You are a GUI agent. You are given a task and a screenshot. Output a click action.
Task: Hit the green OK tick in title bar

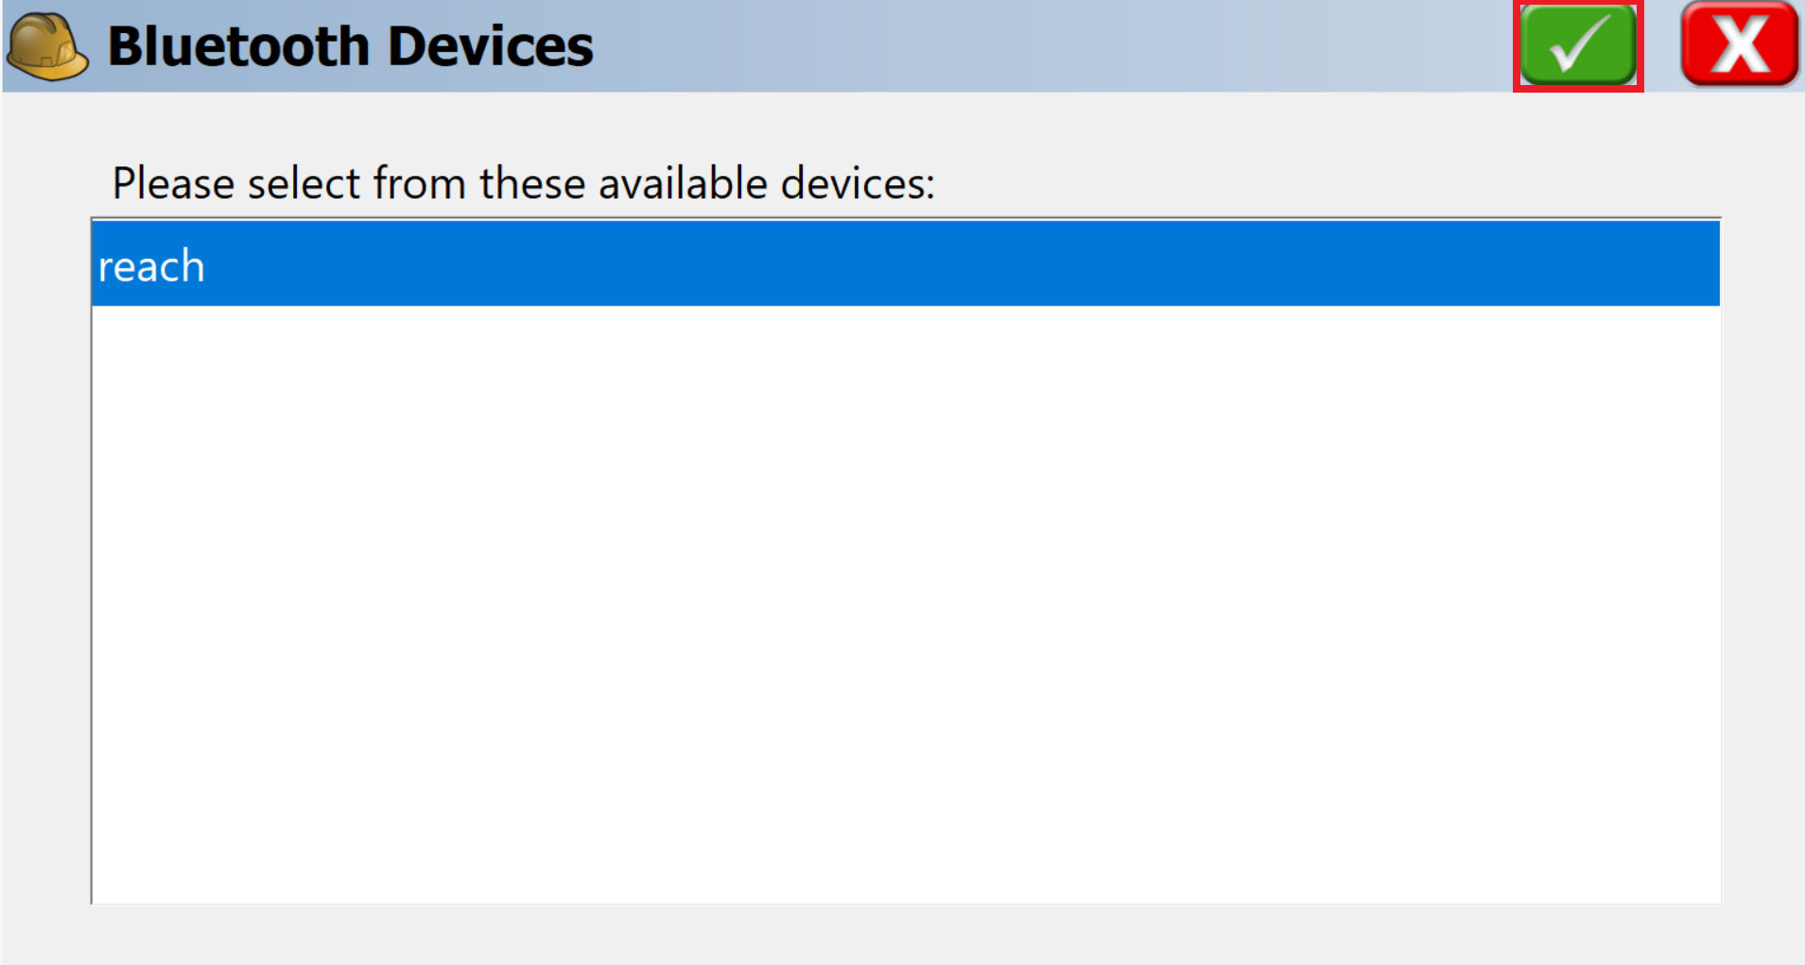pos(1578,45)
